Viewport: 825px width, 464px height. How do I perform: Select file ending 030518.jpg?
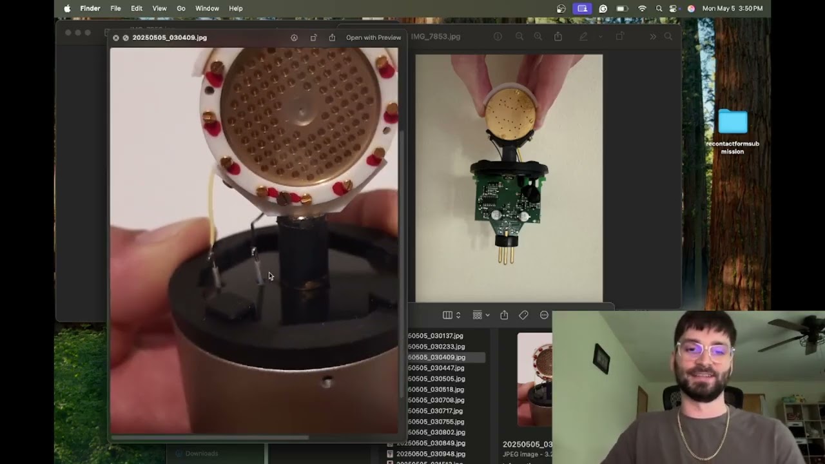coord(436,389)
